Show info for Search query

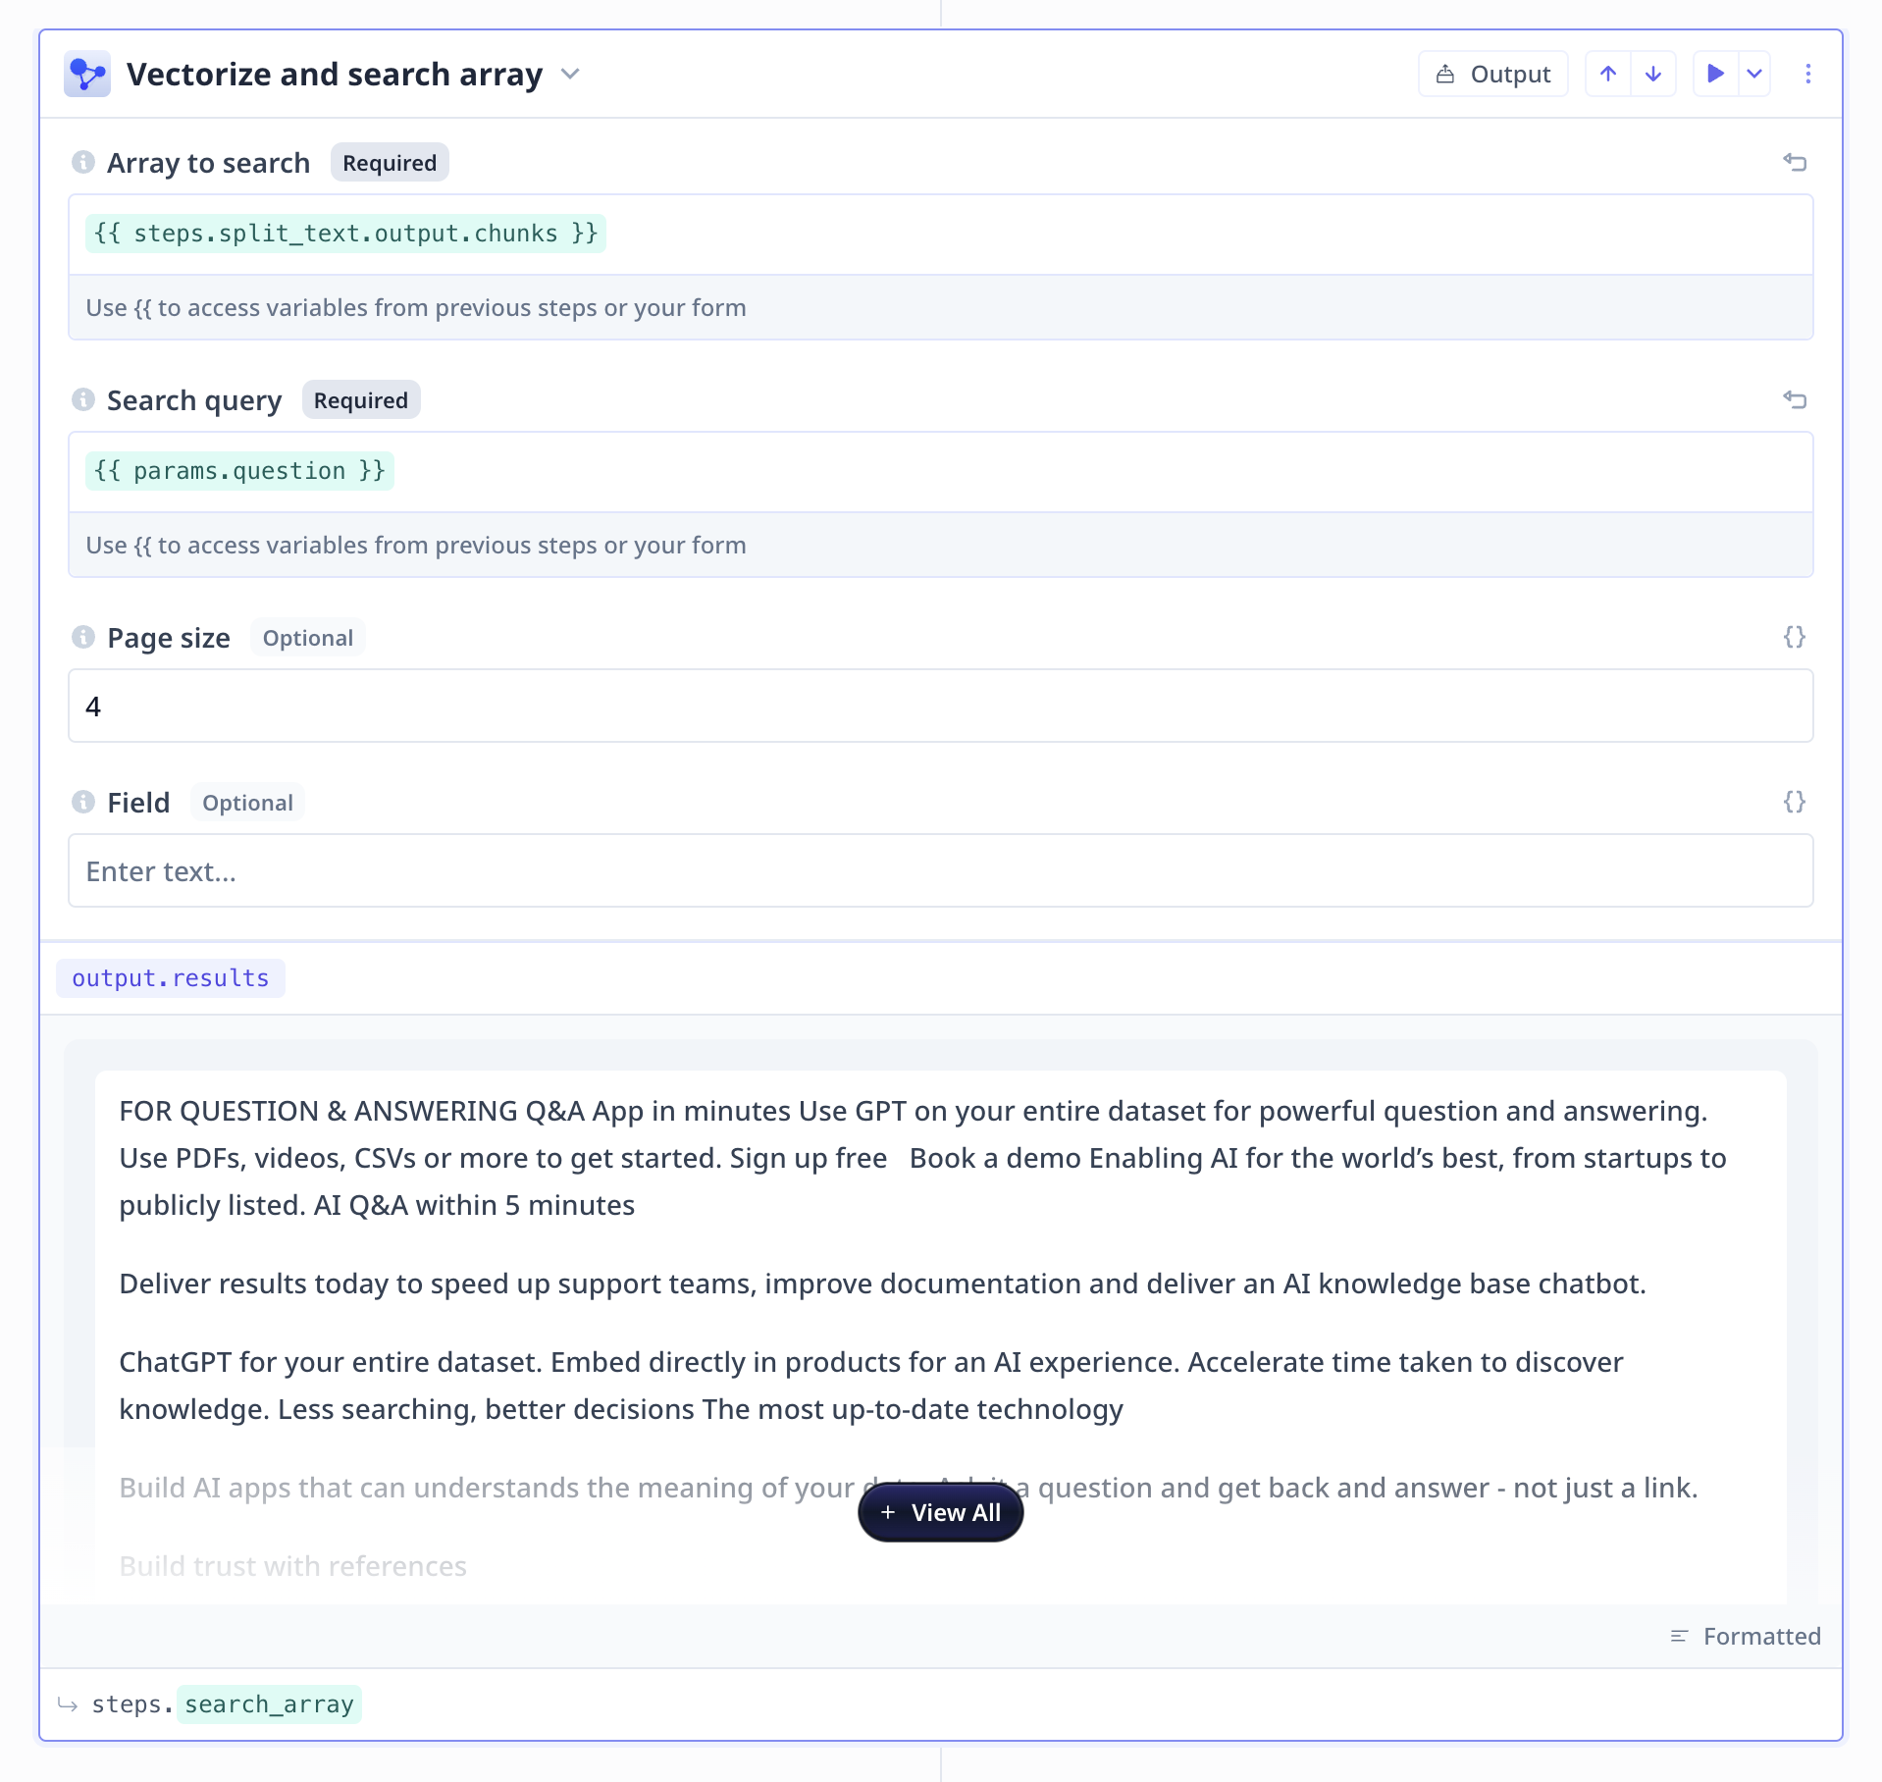[x=83, y=399]
